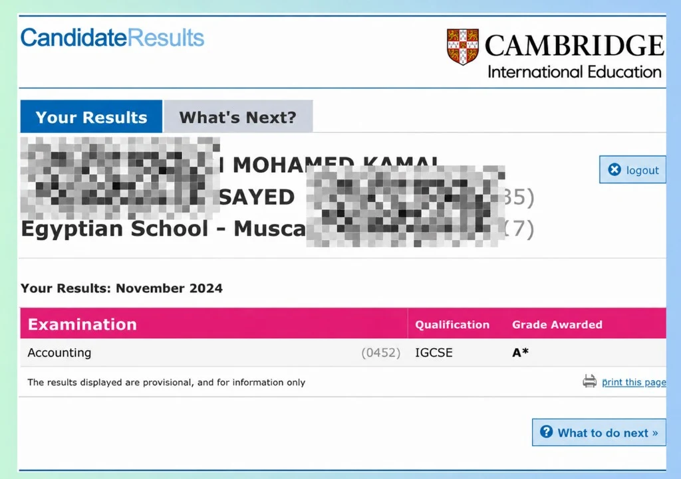Select the Accounting examination row

[x=343, y=352]
